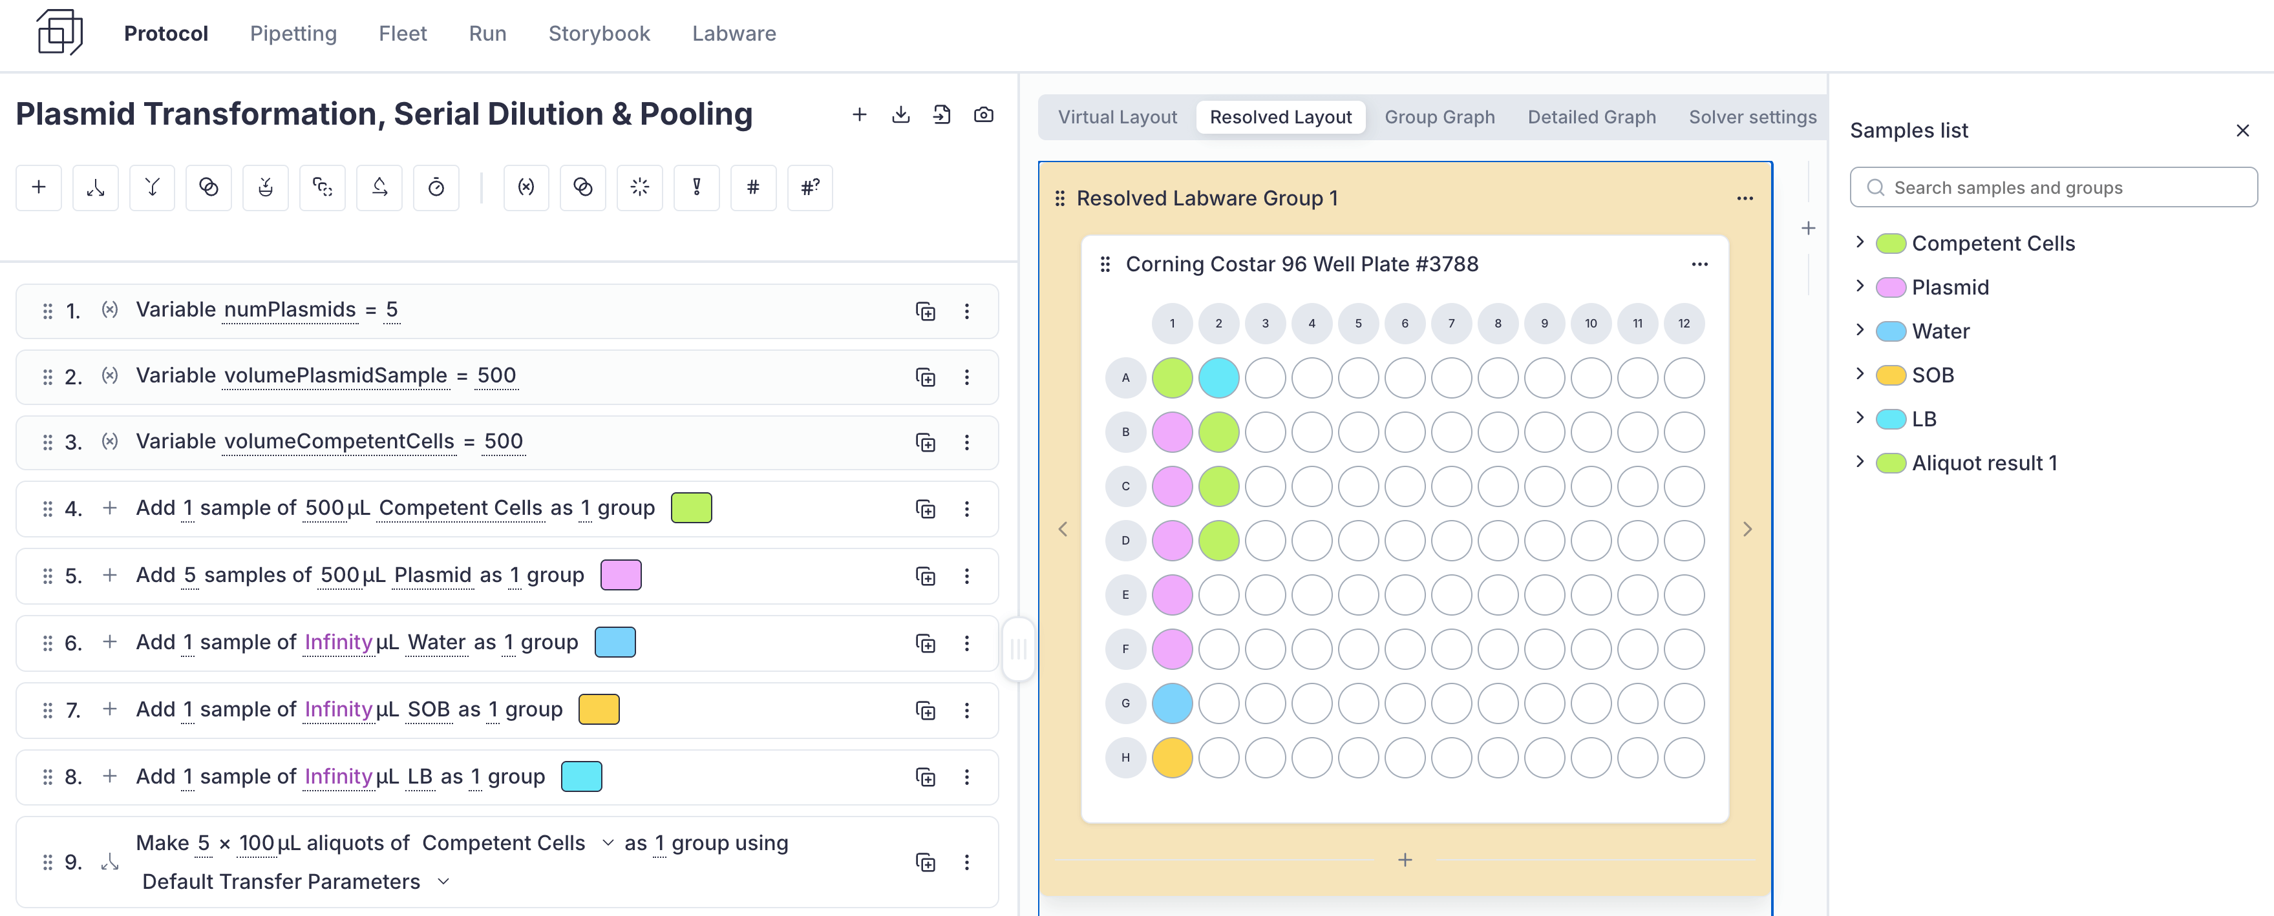This screenshot has height=916, width=2274.
Task: Expand the Aliquot result 1 group
Action: click(x=1860, y=463)
